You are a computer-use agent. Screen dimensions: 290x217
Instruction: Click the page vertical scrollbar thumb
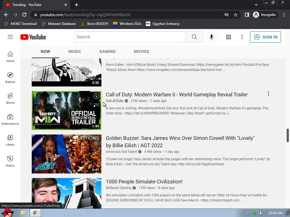pyautogui.click(x=288, y=135)
